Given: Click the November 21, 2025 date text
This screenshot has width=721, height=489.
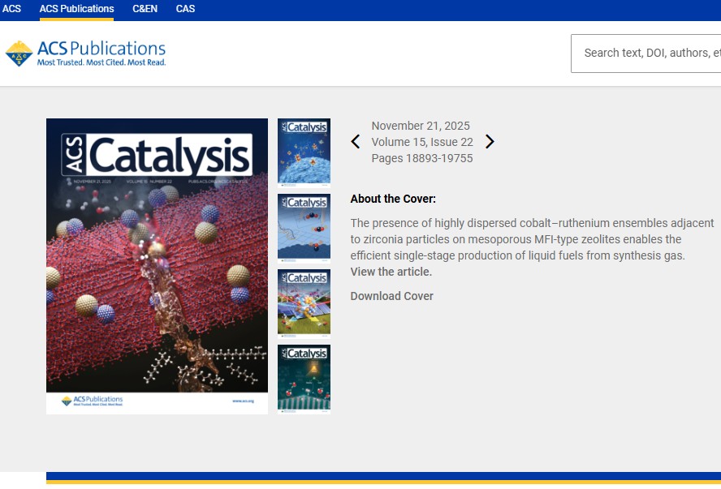Looking at the screenshot, I should [421, 126].
